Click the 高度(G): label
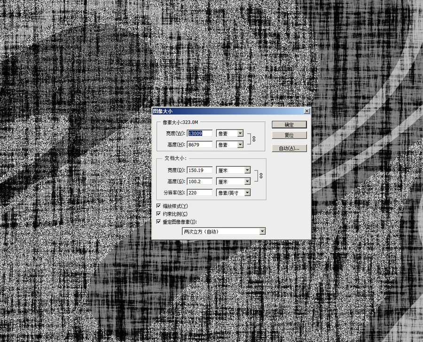 (176, 181)
